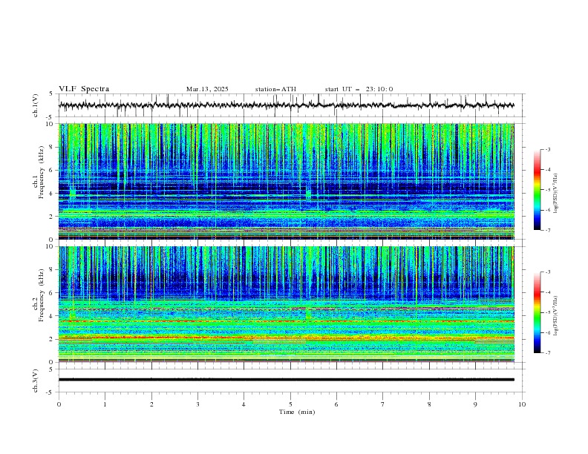Viewport: 588px width, 454px height.
Task: Click the ch.2 spectrogram colorbar
Action: click(537, 312)
